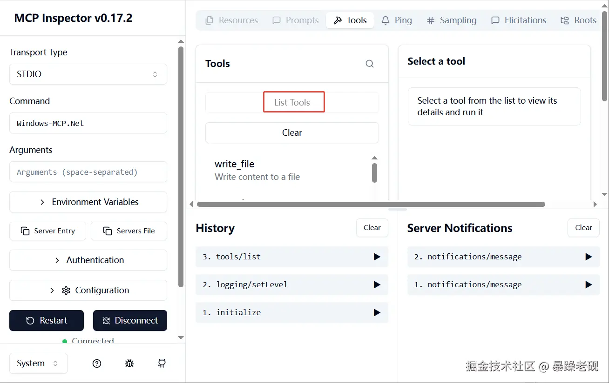Screen dimensions: 609x383
Task: Open the GitHub icon link
Action: (162, 363)
